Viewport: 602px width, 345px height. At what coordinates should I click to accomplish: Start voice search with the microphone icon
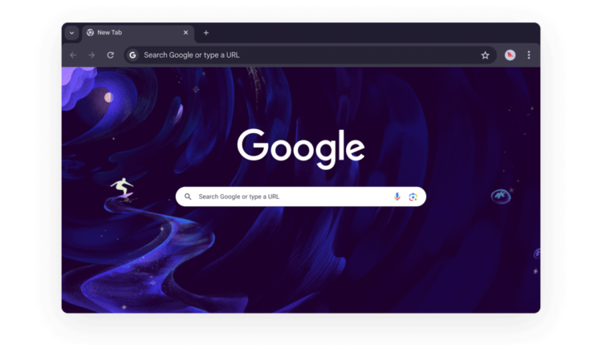click(x=397, y=197)
